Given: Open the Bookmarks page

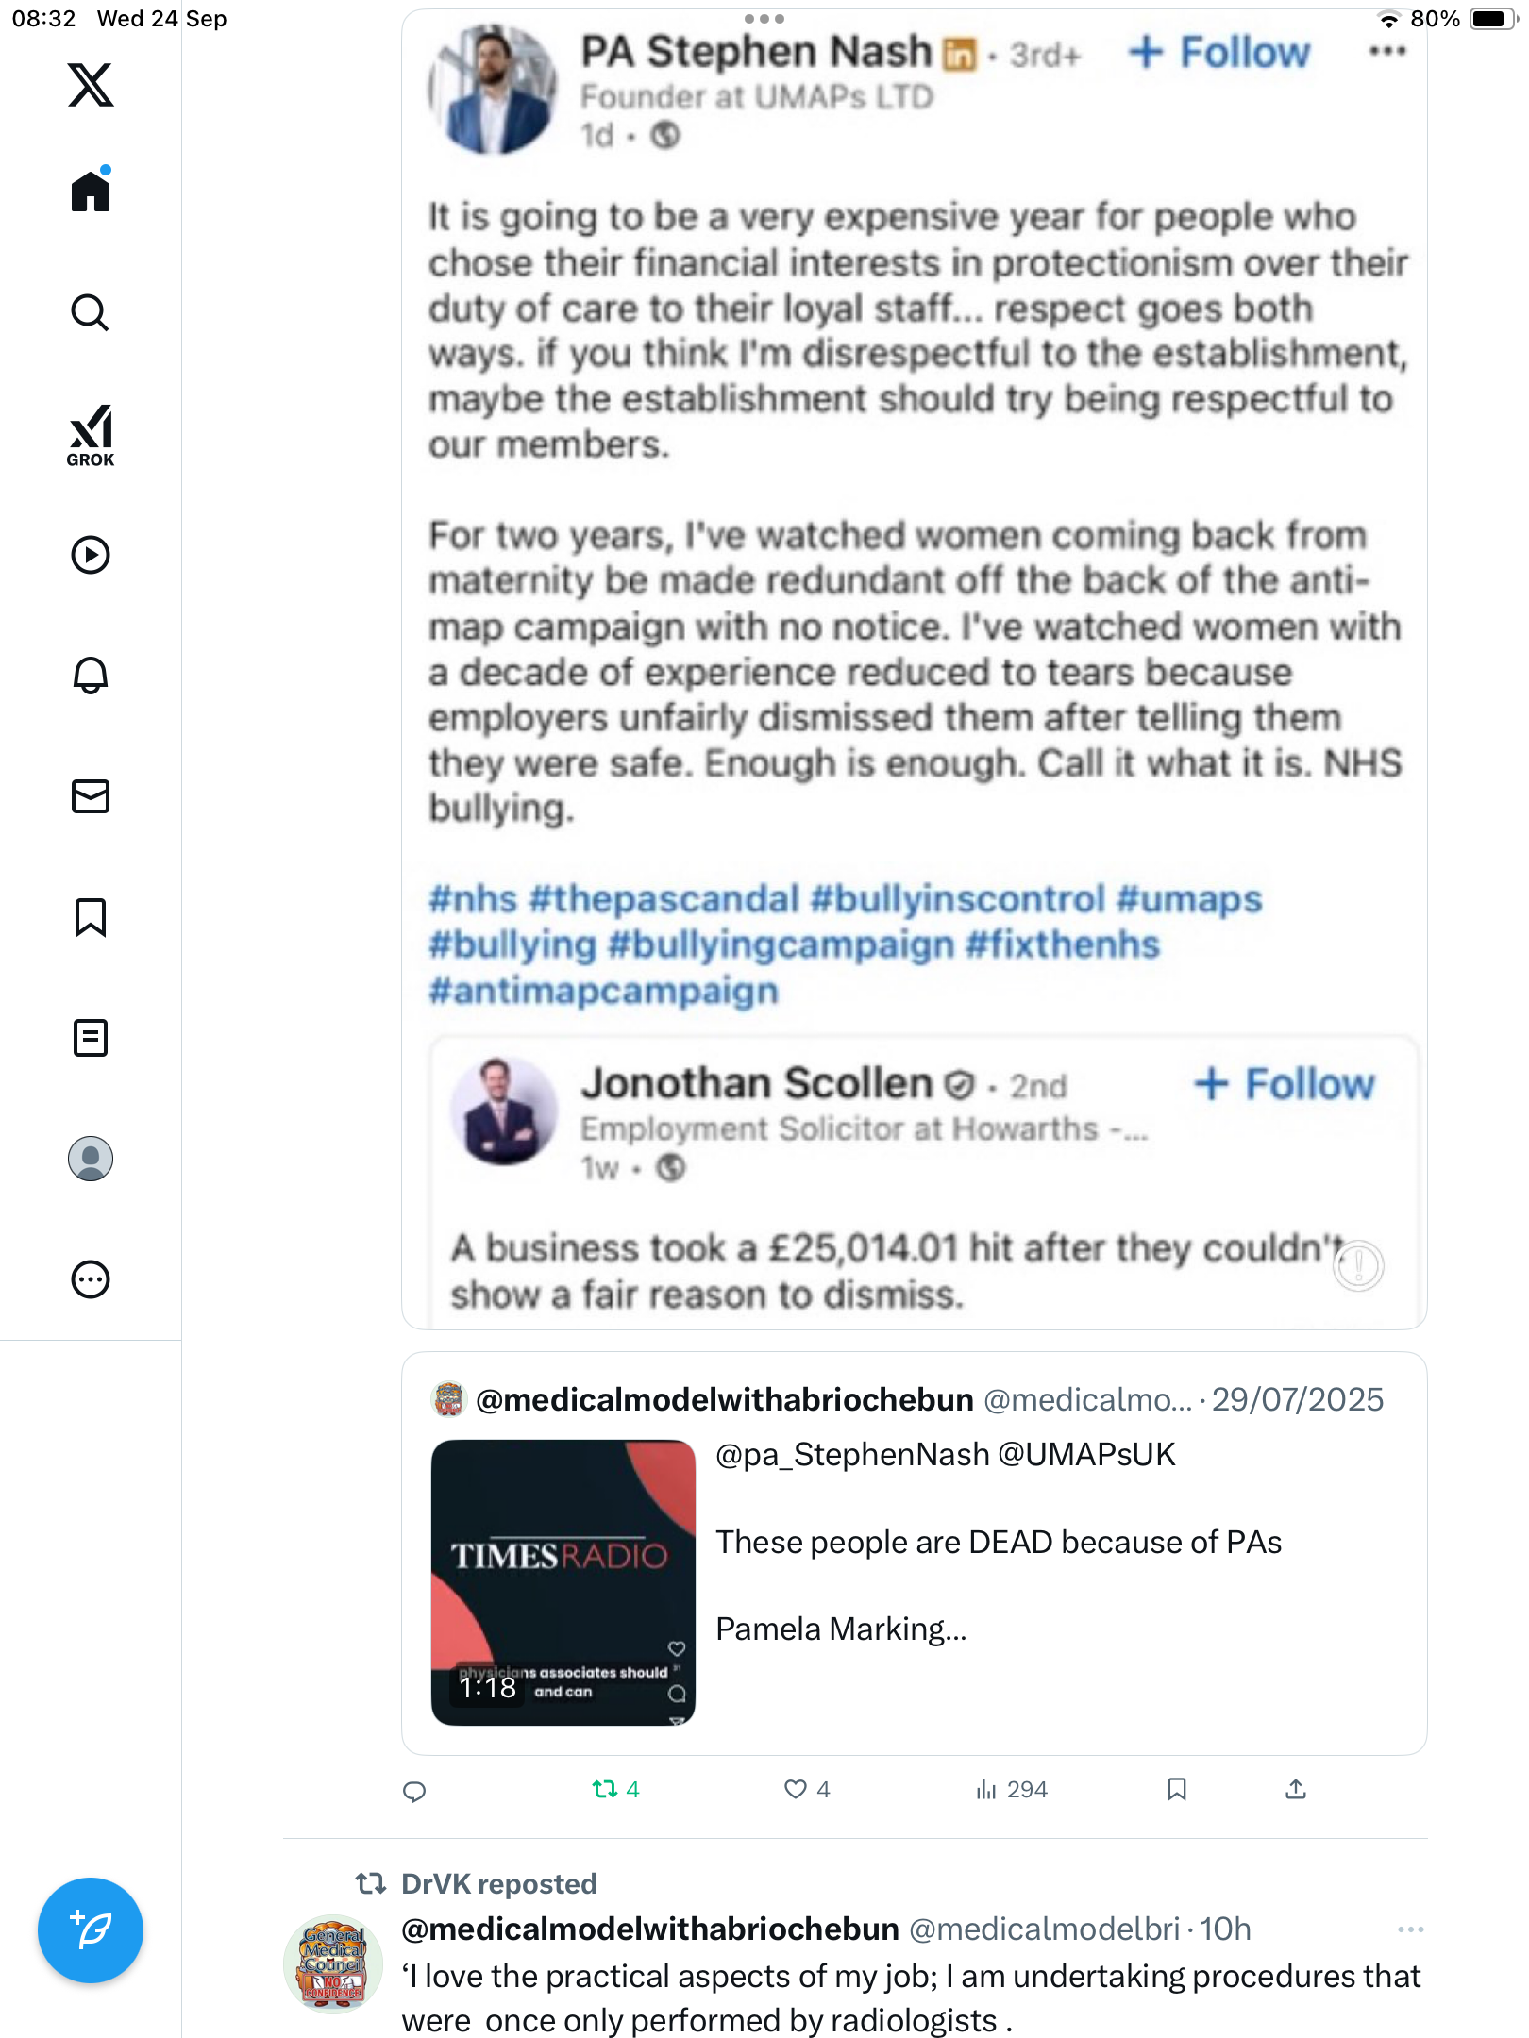Looking at the screenshot, I should (x=91, y=917).
